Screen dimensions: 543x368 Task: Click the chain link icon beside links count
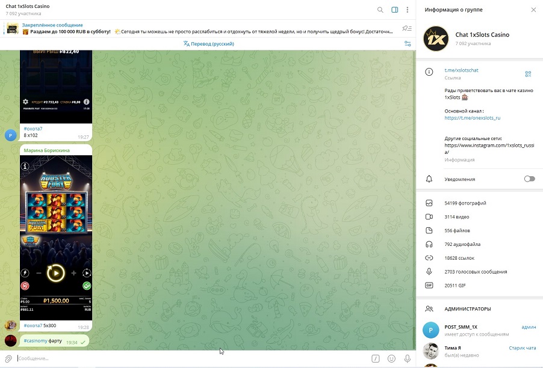pos(429,258)
